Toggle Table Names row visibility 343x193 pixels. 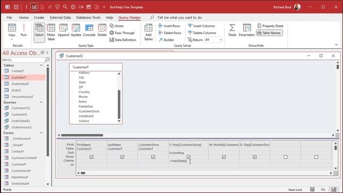point(270,33)
